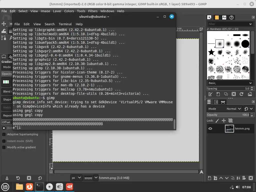256x192 pixels.
Task: Open the Tool Options tab
Action: click(4, 57)
